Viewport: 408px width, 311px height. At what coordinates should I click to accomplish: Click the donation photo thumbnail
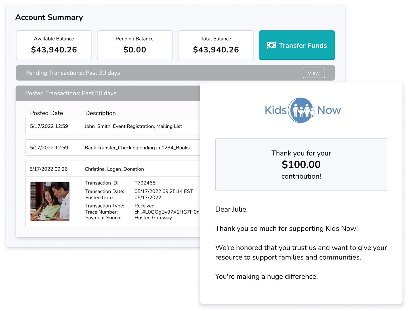click(x=50, y=201)
